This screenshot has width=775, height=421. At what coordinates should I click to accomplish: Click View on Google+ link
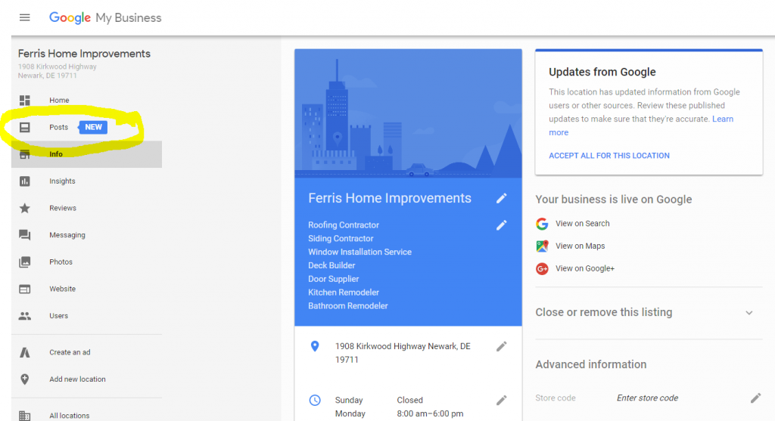(x=585, y=268)
